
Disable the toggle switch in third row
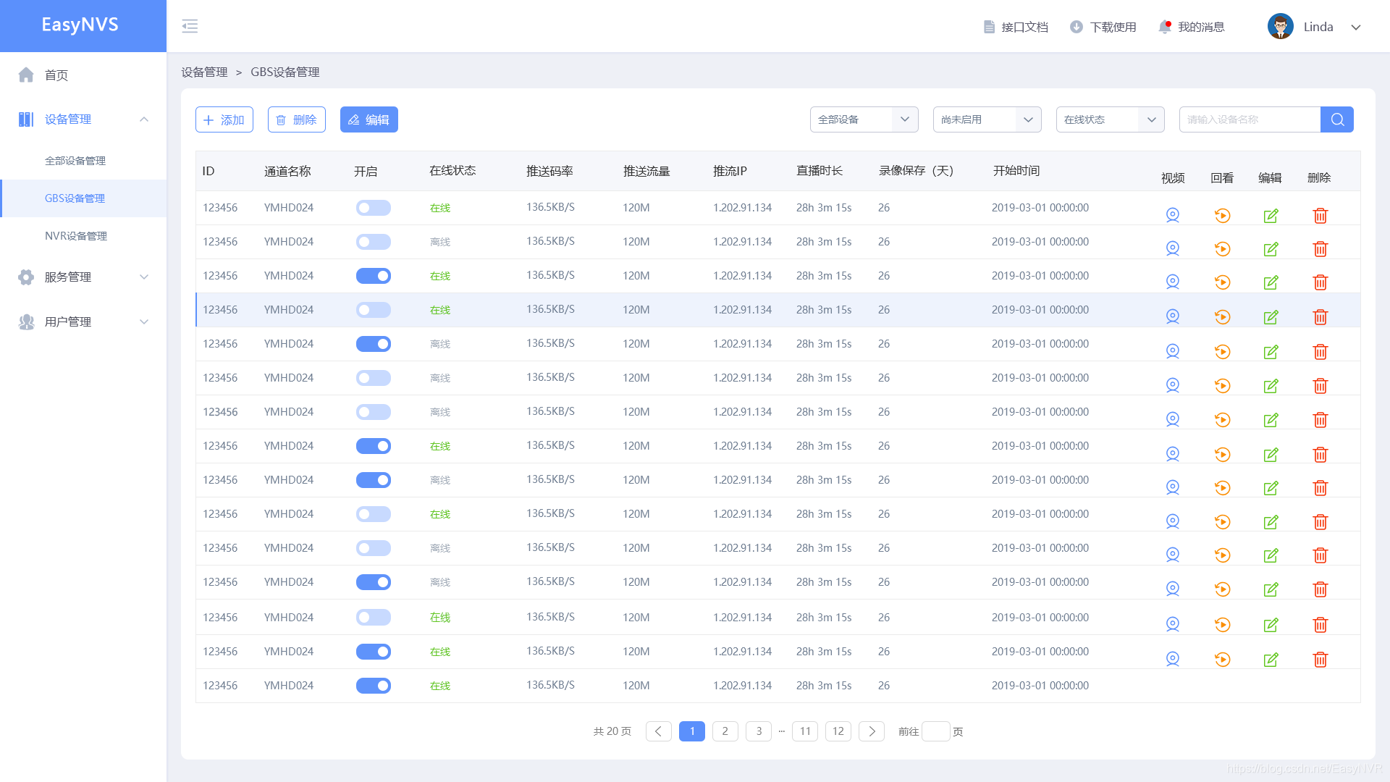(373, 276)
